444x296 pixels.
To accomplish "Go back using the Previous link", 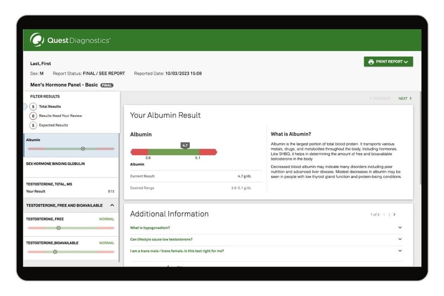I will [380, 99].
